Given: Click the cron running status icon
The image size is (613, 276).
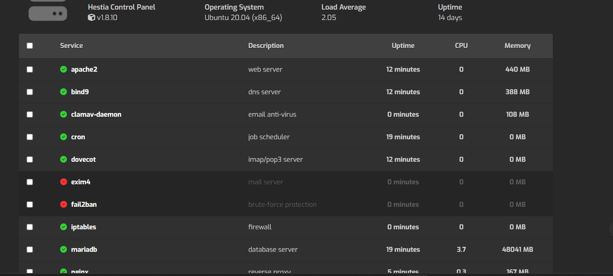Looking at the screenshot, I should [x=64, y=137].
